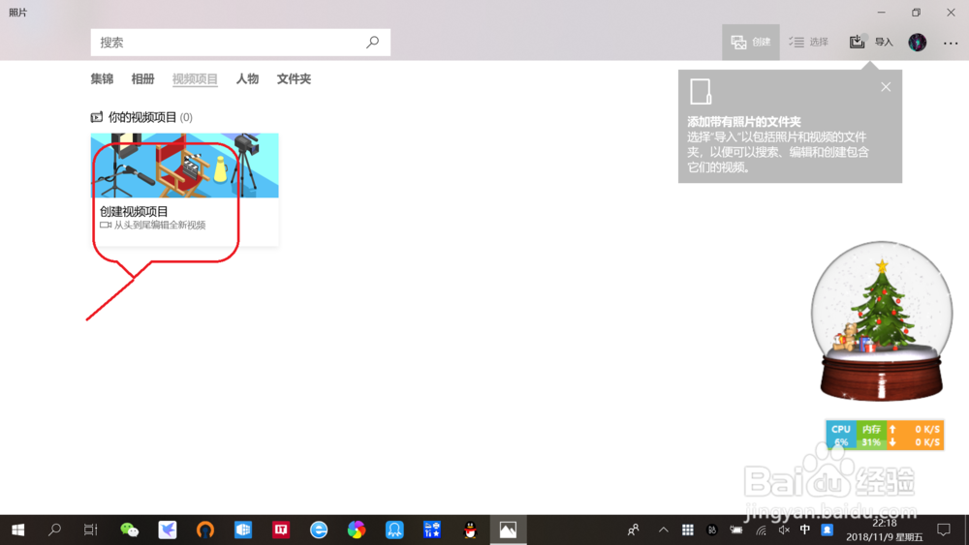The image size is (969, 545).
Task: Launch Edge browser from taskbar
Action: coord(319,530)
